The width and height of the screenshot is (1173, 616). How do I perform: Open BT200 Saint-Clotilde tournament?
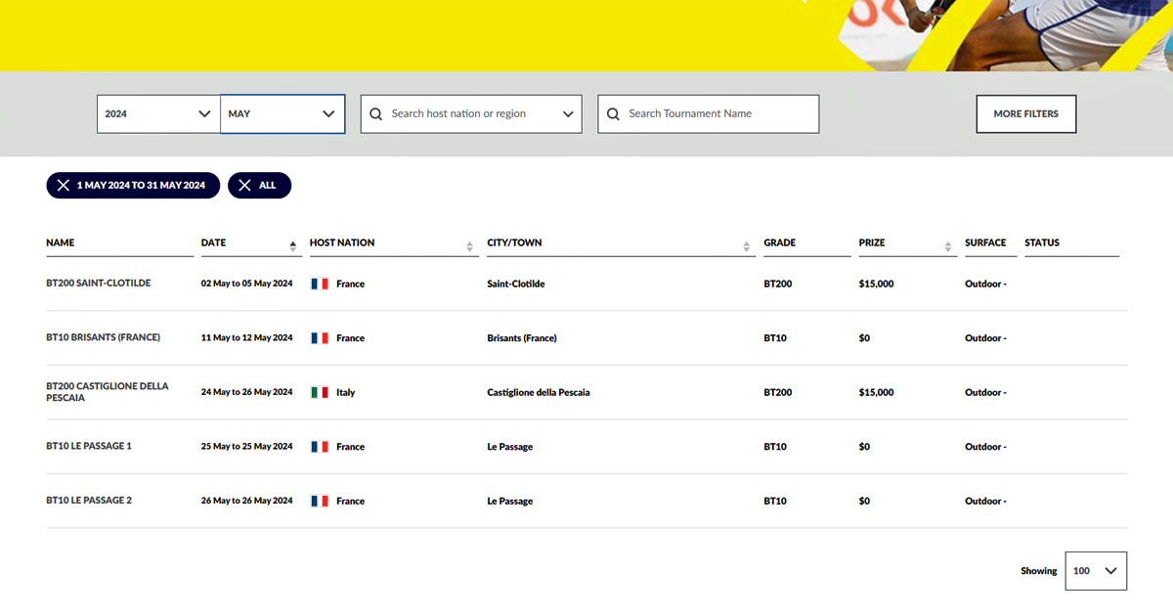(x=98, y=284)
